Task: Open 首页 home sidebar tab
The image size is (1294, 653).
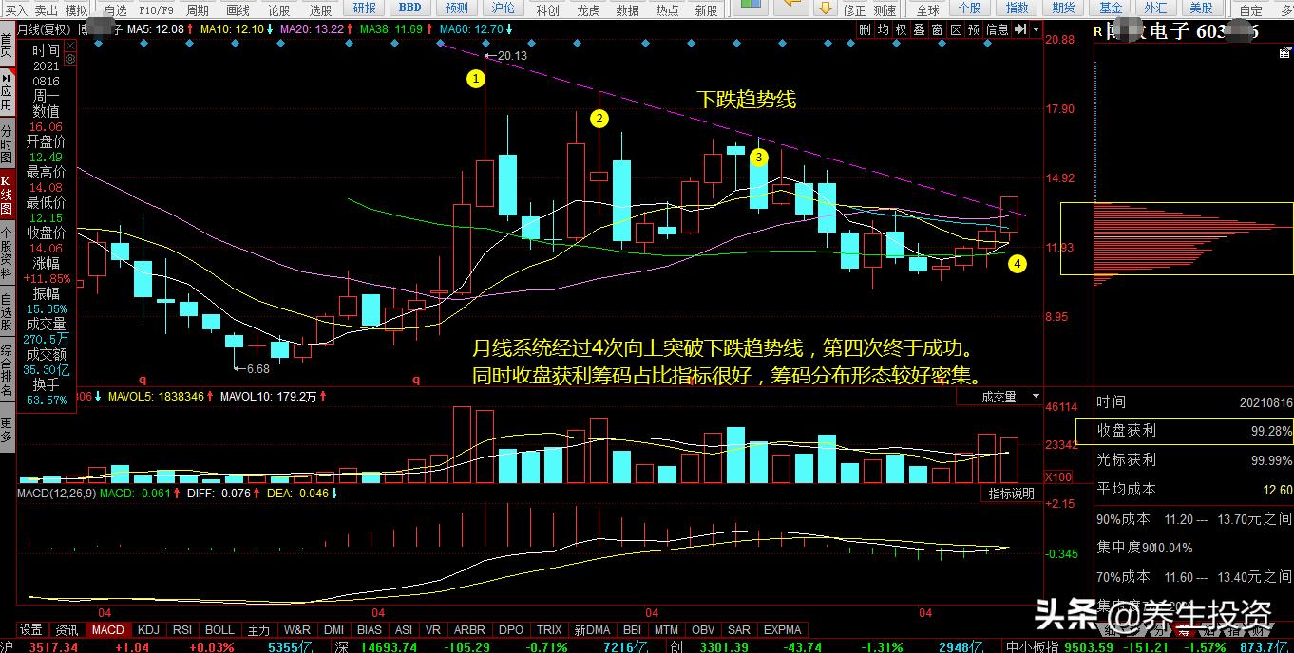Action: pos(7,47)
